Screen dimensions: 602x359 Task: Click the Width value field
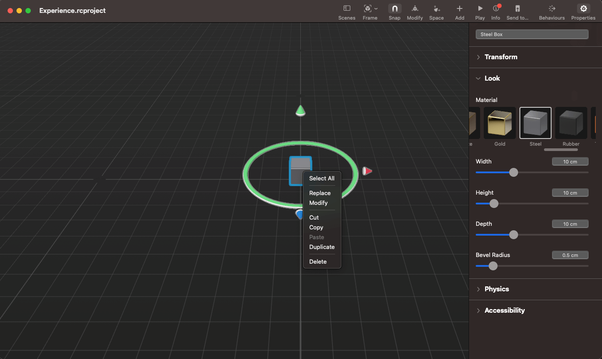tap(570, 162)
